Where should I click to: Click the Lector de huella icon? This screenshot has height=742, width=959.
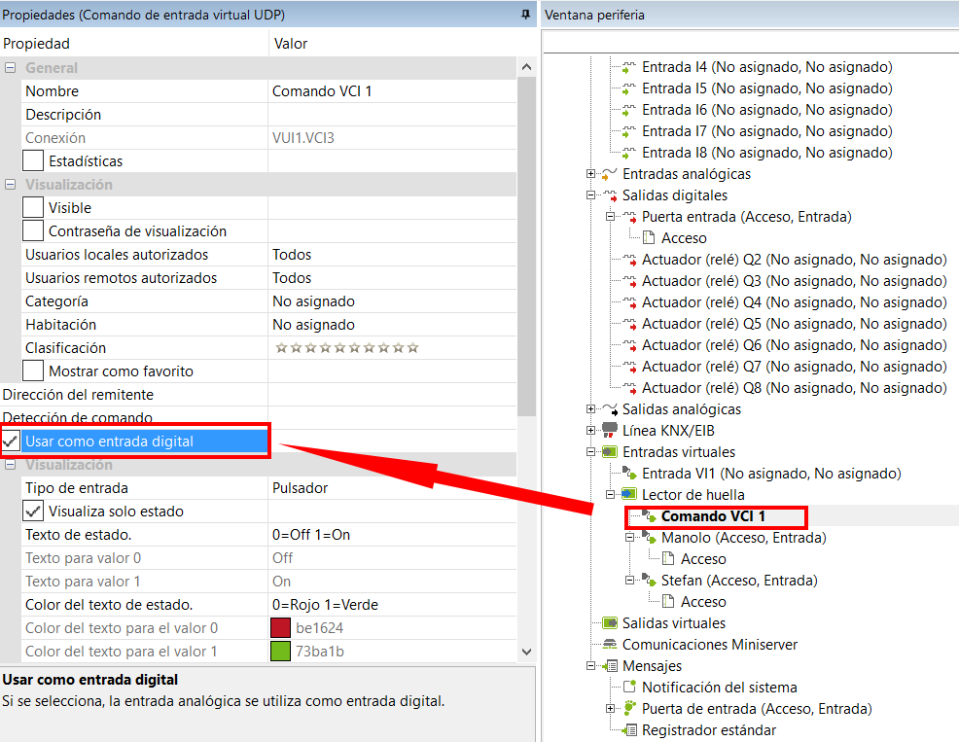click(x=629, y=494)
